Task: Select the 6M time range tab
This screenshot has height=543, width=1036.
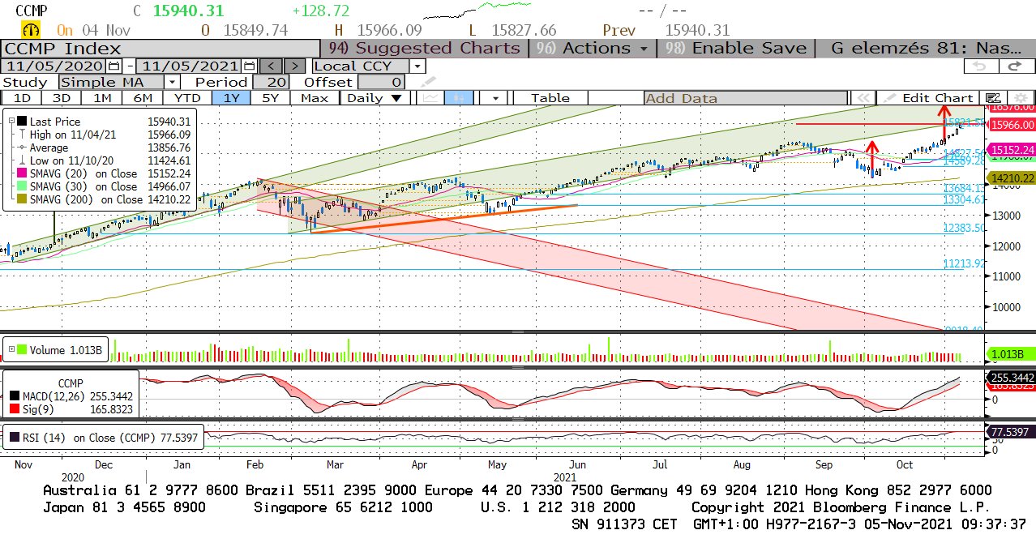Action: click(x=143, y=98)
